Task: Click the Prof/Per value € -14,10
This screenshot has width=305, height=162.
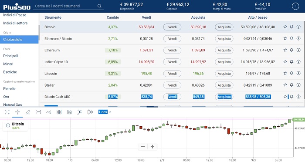Action: coord(262,4)
